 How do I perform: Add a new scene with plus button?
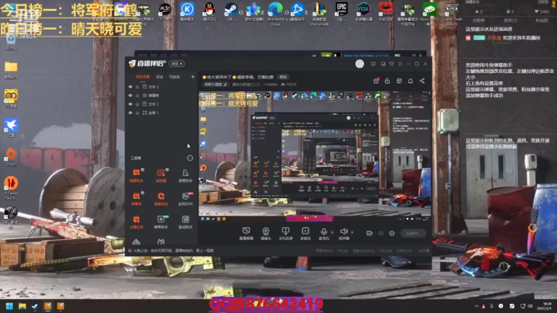coord(193,77)
